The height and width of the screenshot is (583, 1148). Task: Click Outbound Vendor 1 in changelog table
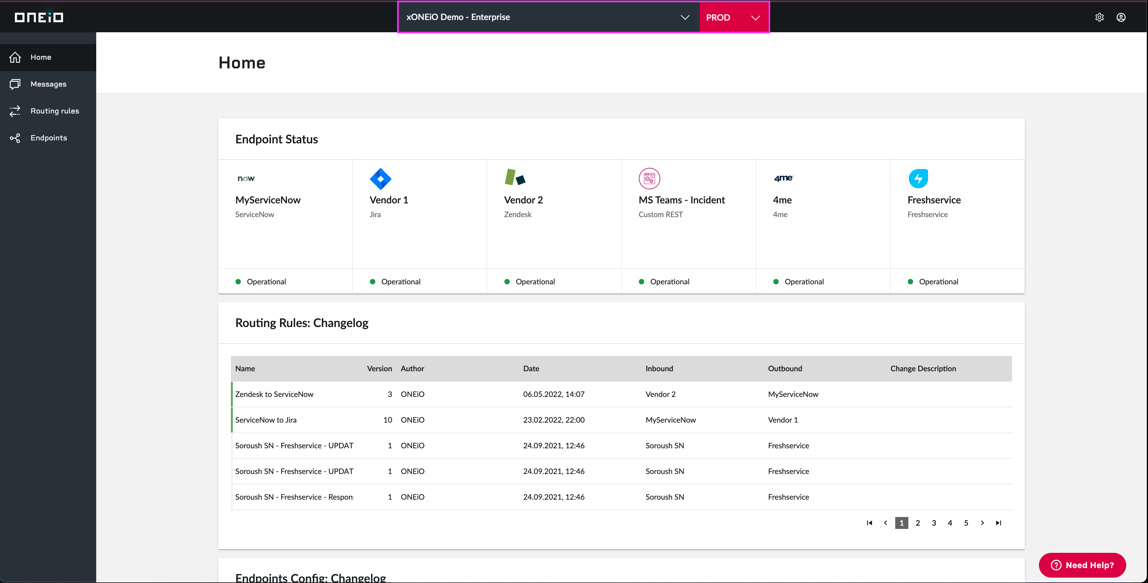(783, 420)
